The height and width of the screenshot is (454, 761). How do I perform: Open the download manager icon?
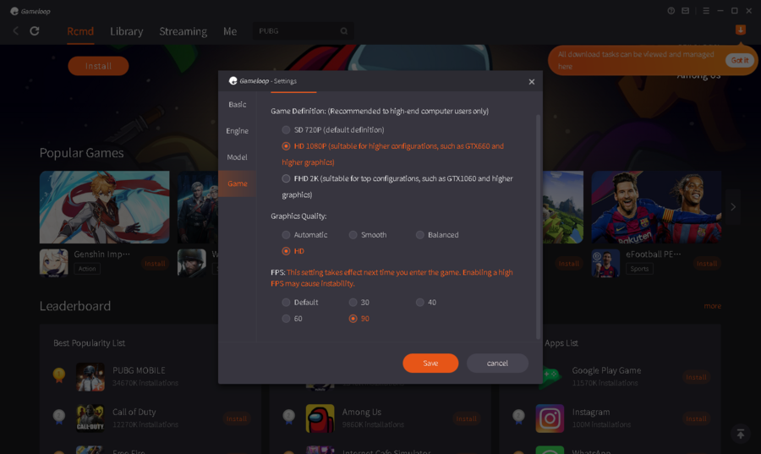pos(740,30)
